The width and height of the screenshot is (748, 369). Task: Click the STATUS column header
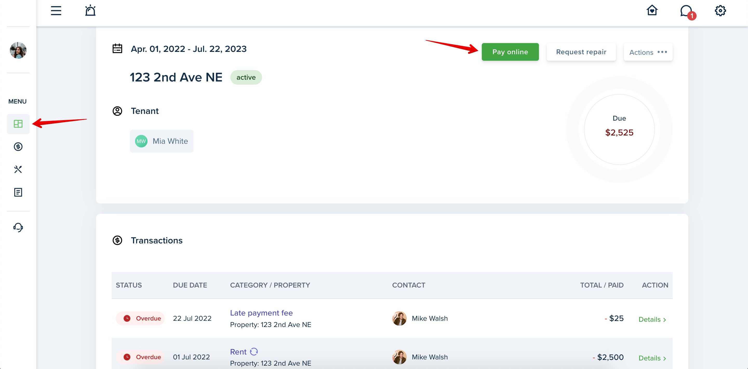pyautogui.click(x=129, y=285)
